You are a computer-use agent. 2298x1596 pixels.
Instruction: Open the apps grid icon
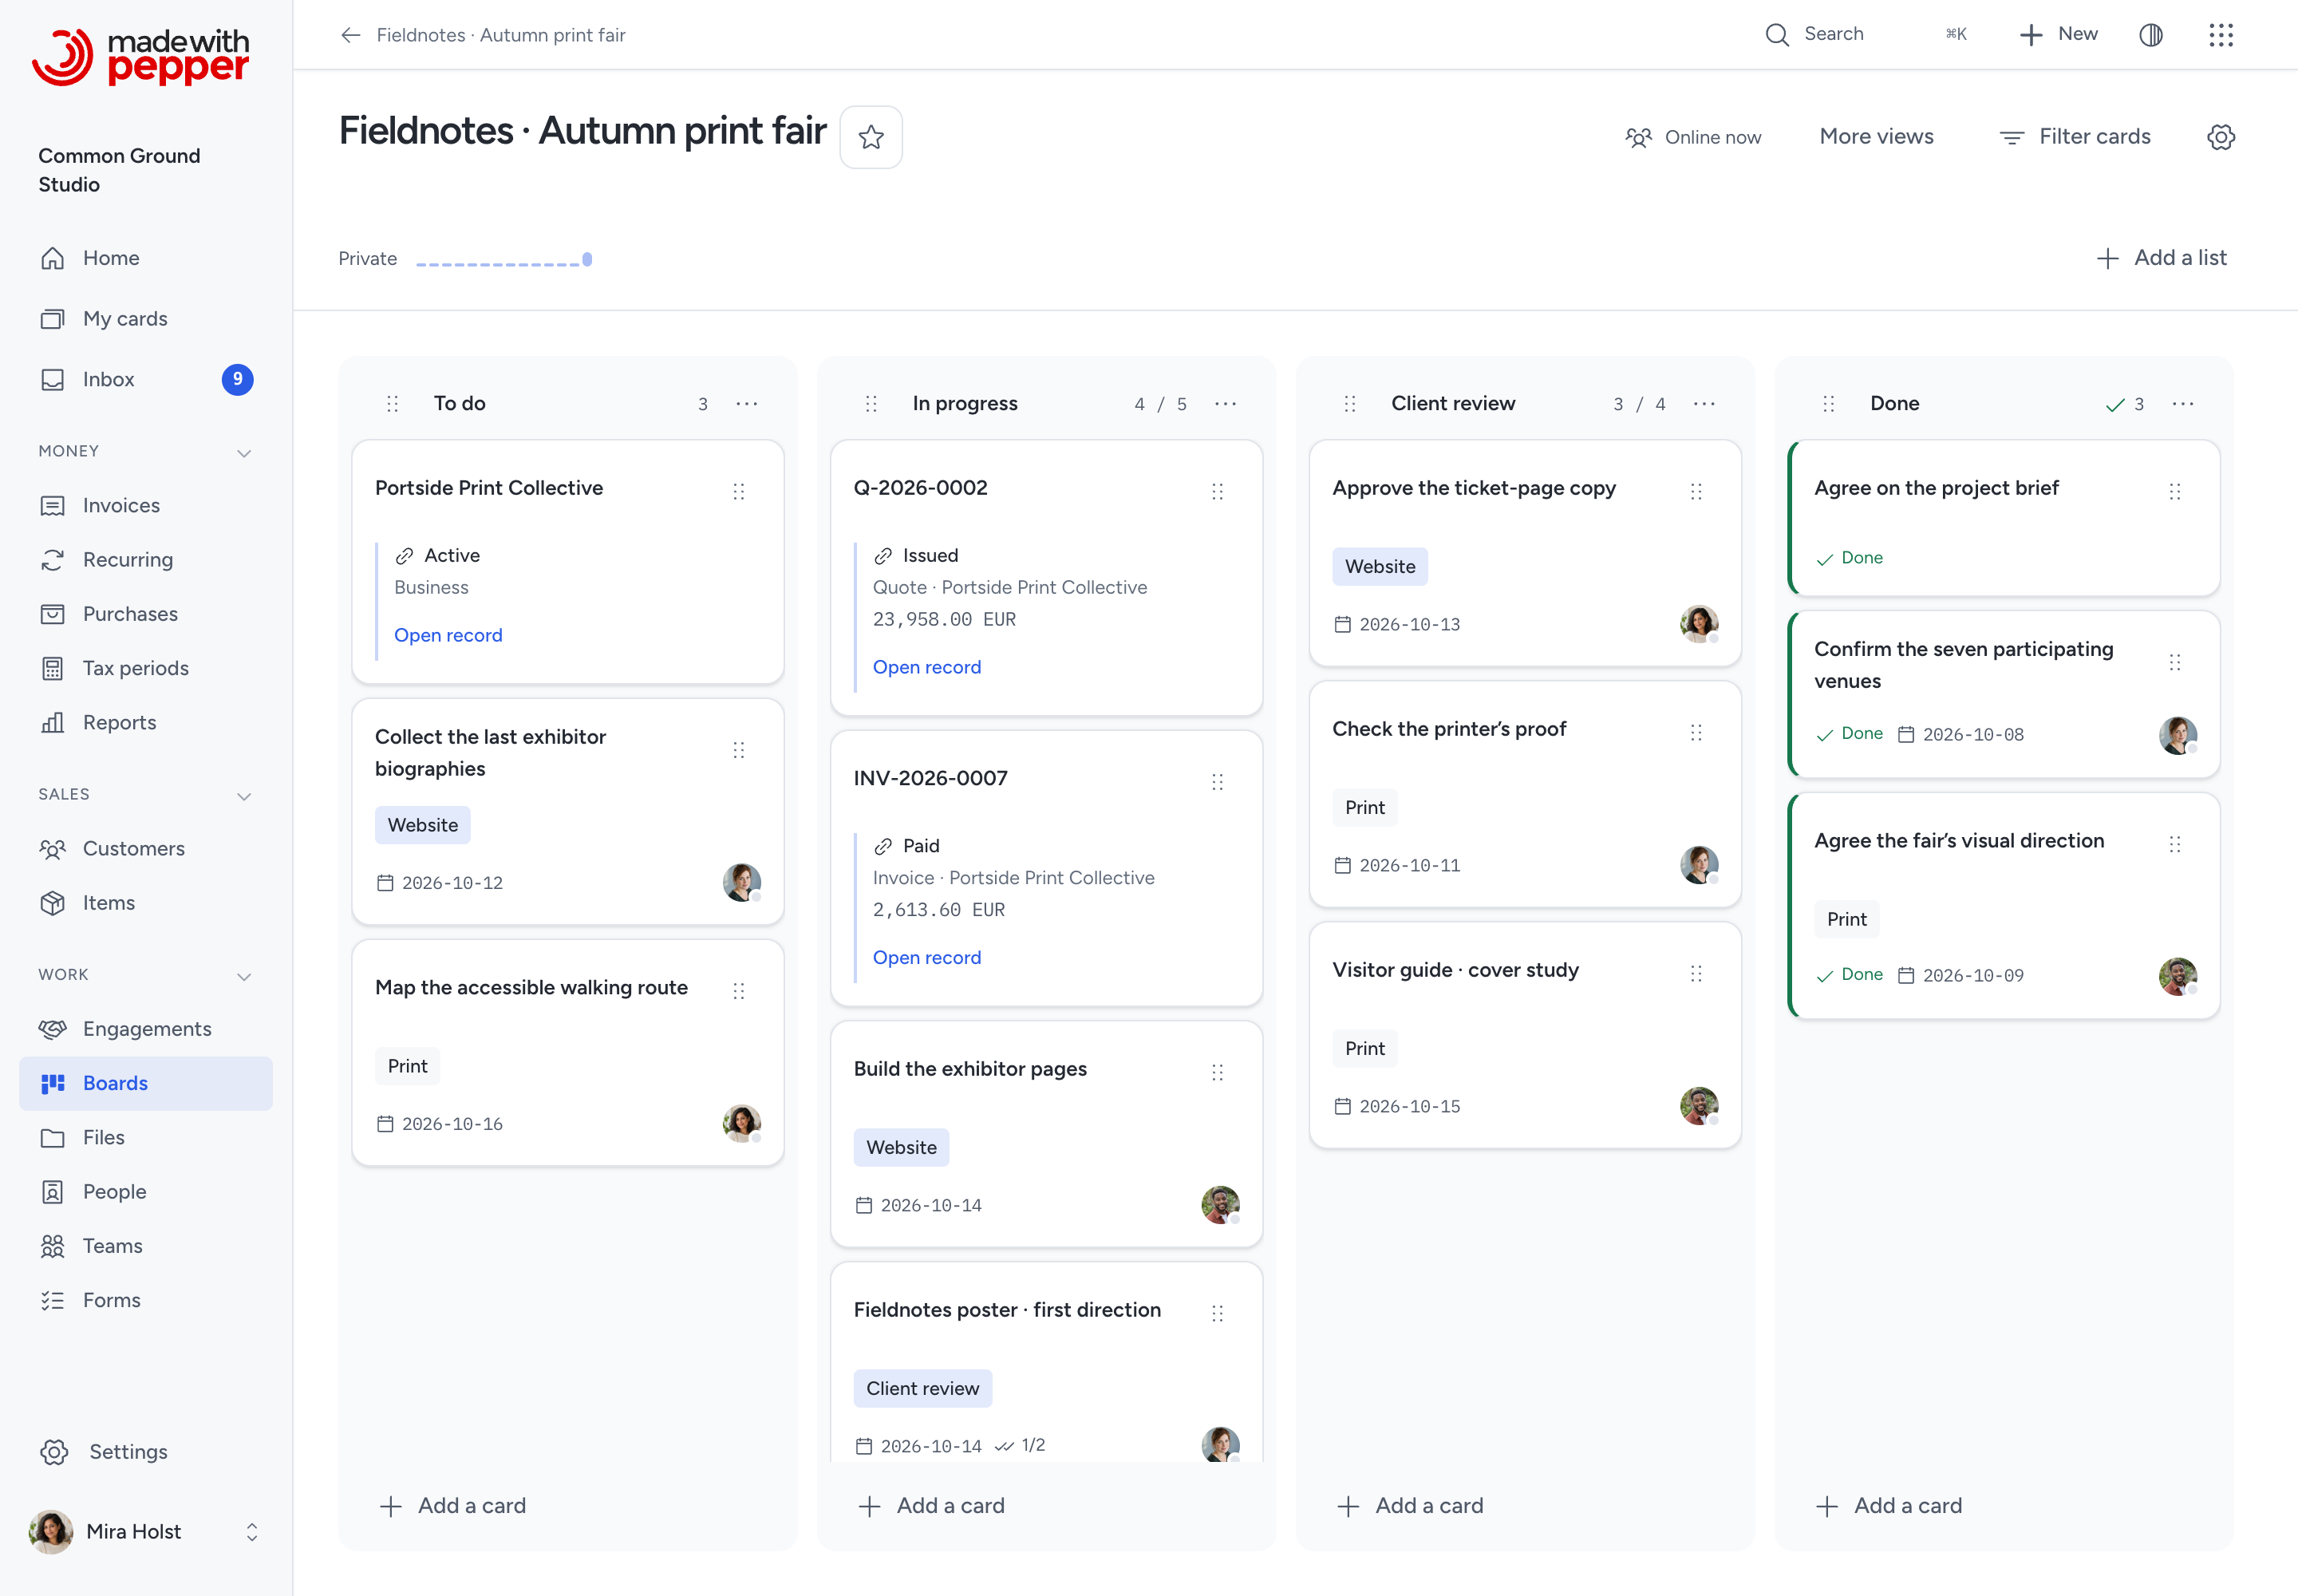[2220, 35]
